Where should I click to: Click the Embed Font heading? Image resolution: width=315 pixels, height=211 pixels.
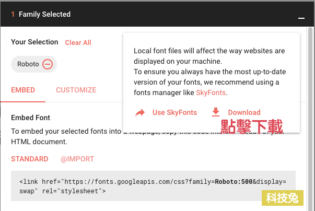[x=30, y=118]
